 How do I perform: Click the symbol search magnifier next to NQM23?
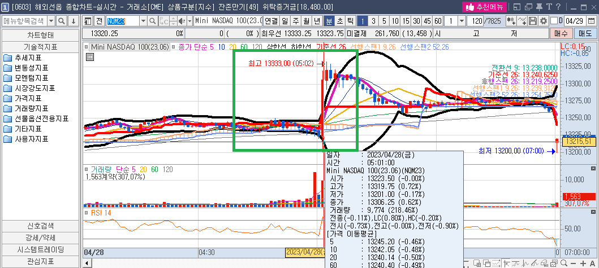152,20
